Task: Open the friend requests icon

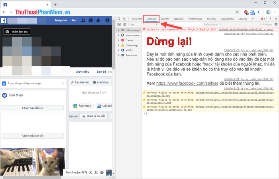Action: (x=83, y=20)
